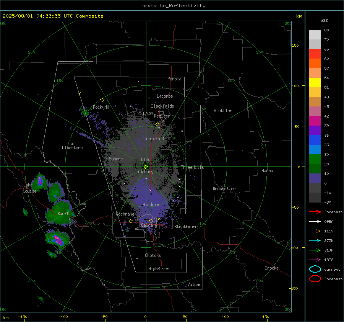Click the green 31JP arrow icon
The image size is (344, 322).
(x=315, y=250)
